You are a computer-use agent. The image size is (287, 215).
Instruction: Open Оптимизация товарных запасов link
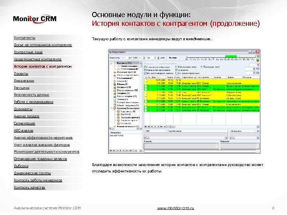[x=40, y=159]
